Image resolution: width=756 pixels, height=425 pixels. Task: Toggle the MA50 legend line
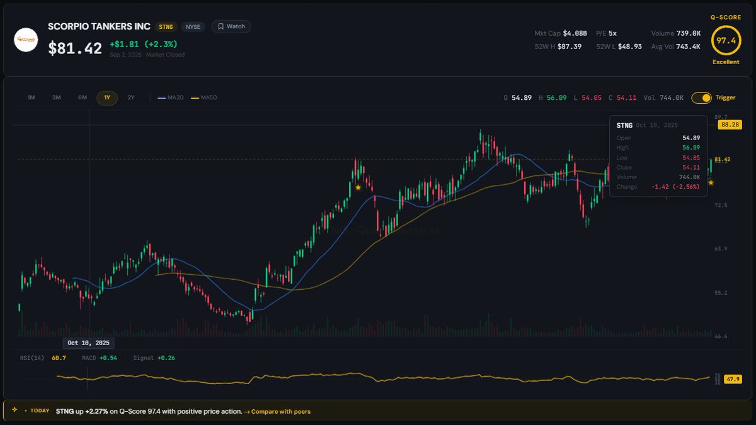(x=203, y=98)
